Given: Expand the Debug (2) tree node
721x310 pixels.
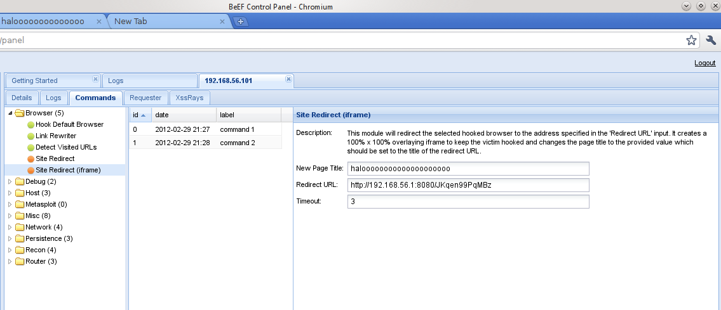Looking at the screenshot, I should tap(10, 181).
